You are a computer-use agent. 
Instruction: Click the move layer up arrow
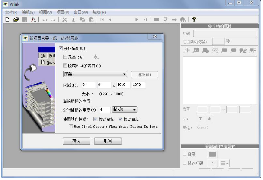[x=200, y=118]
